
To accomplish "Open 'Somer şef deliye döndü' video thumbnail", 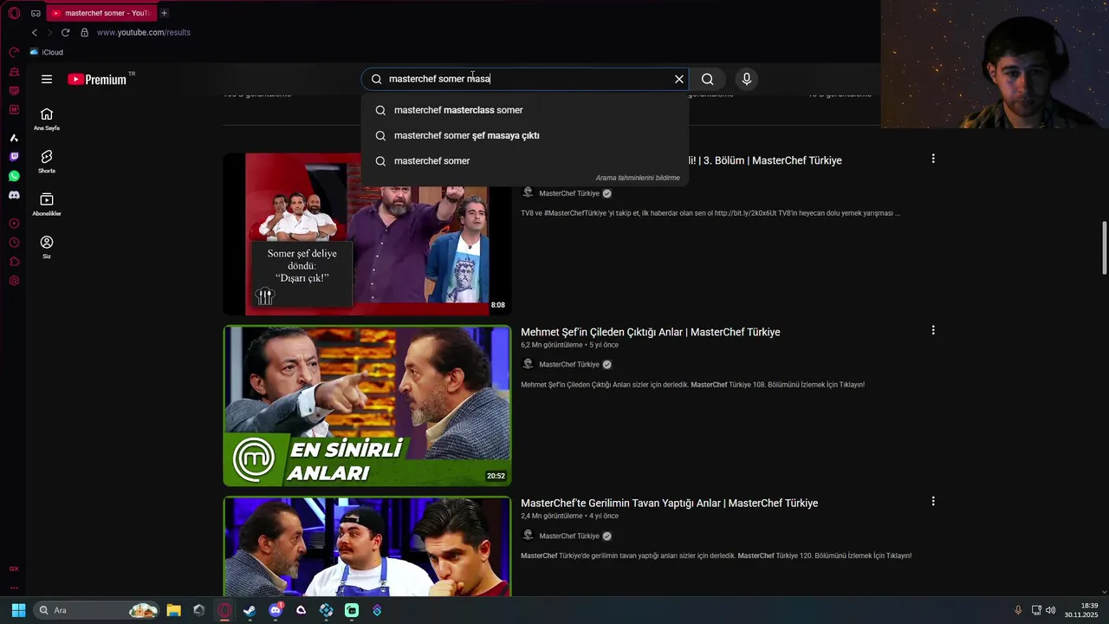I will [x=367, y=234].
